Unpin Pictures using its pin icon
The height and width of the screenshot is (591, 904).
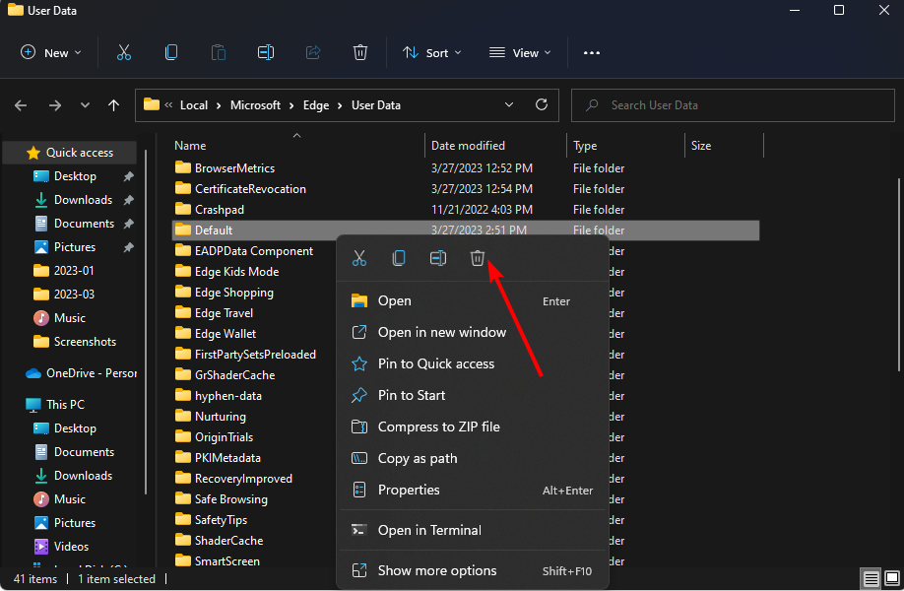128,246
